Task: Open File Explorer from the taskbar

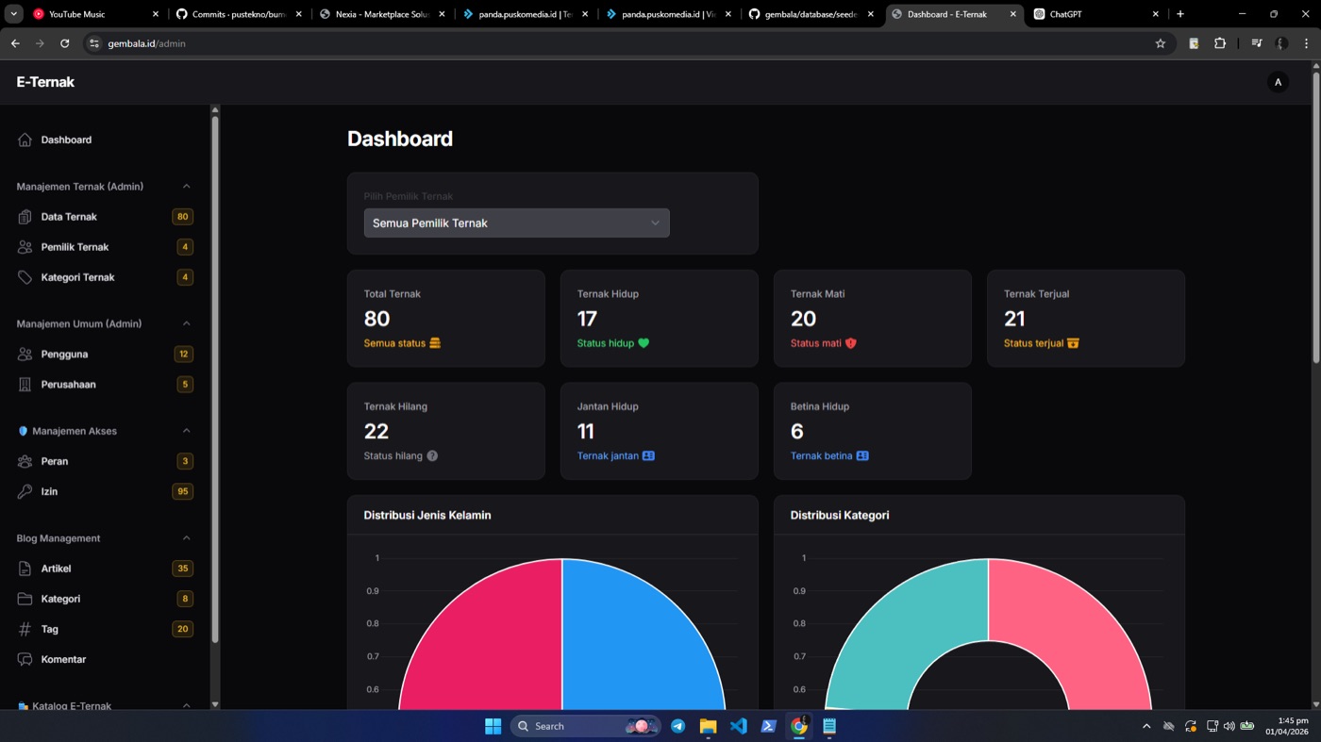Action: point(708,726)
